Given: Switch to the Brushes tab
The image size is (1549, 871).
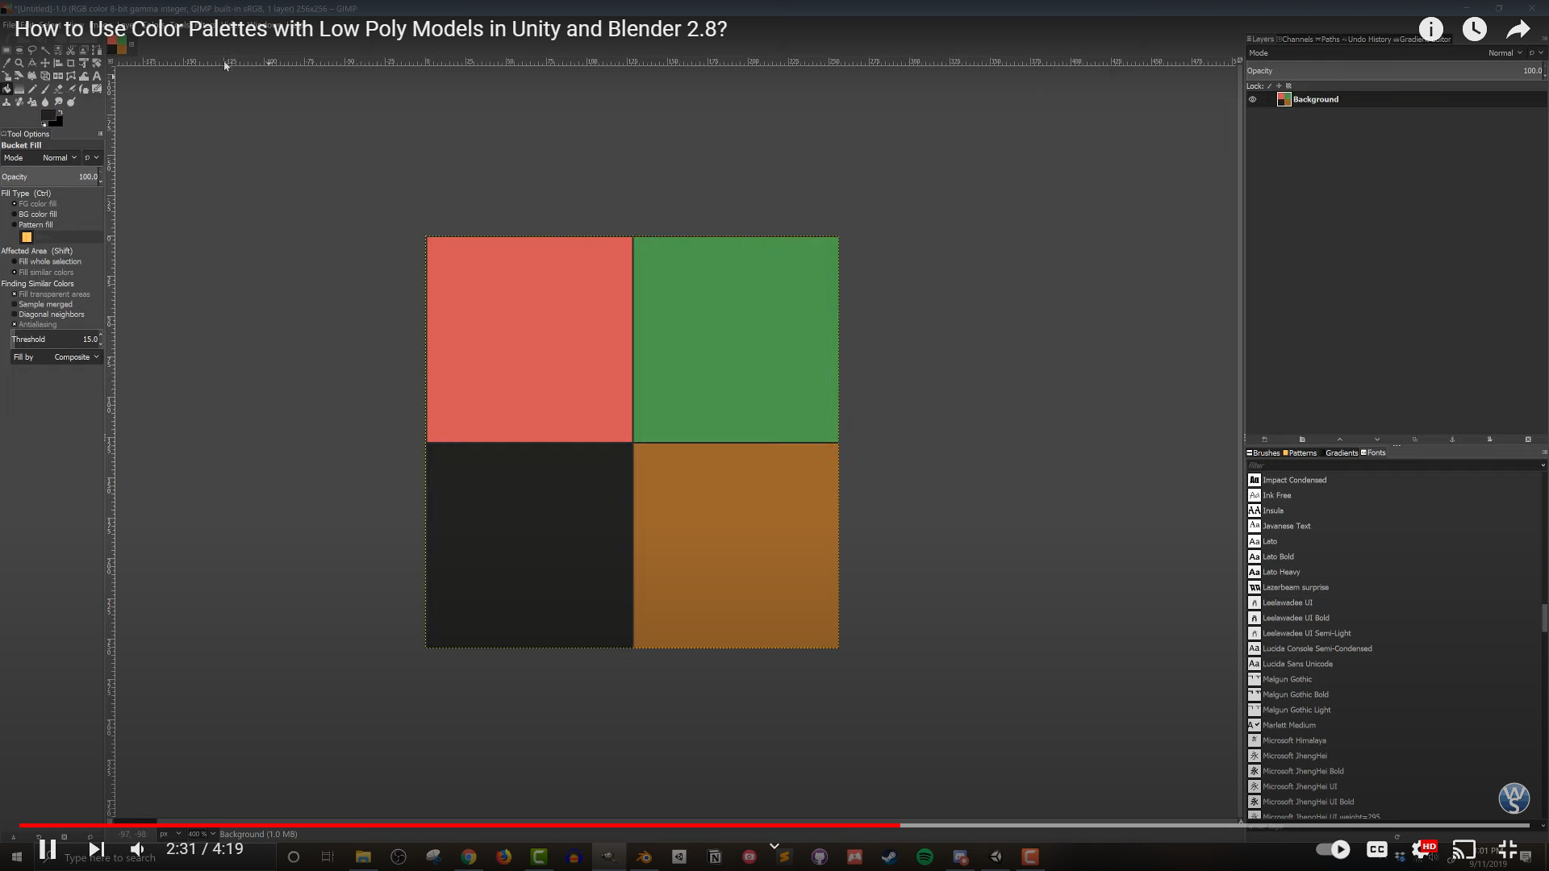Looking at the screenshot, I should 1263,453.
